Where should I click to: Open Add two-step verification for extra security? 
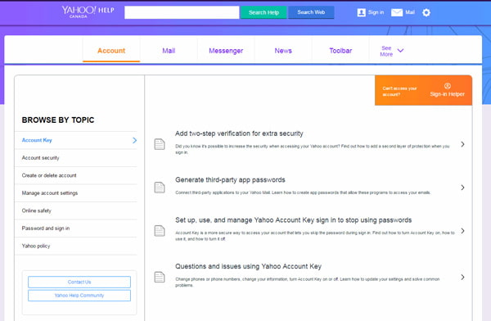tap(239, 133)
